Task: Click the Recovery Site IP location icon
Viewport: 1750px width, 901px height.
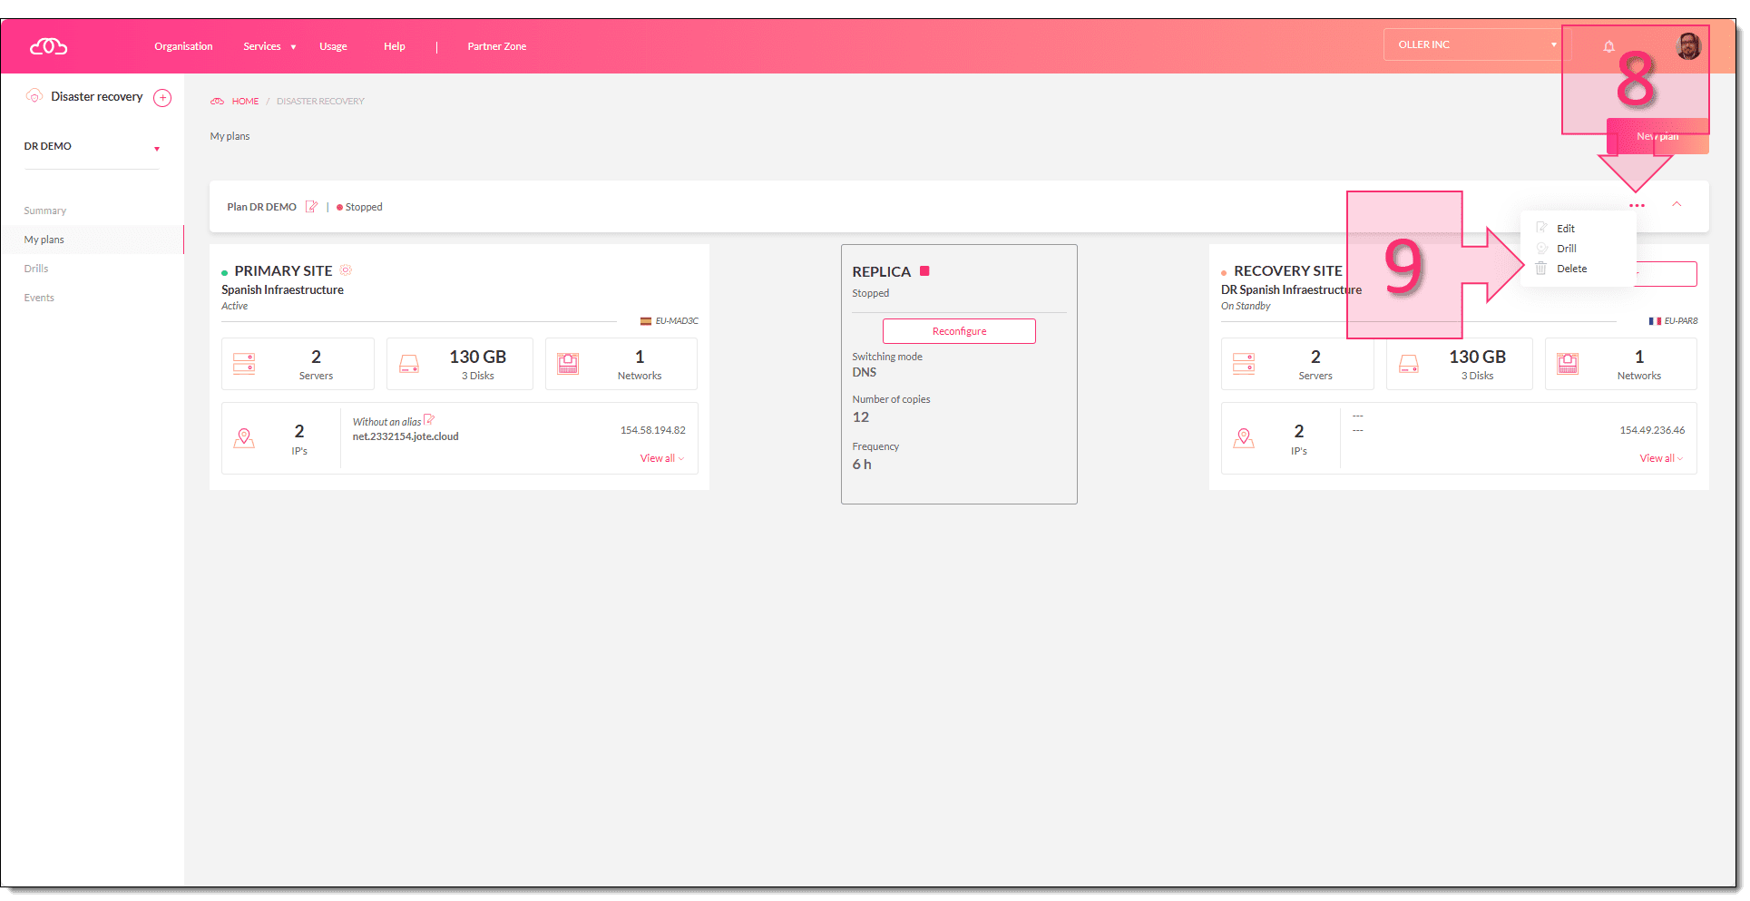Action: 1244,438
